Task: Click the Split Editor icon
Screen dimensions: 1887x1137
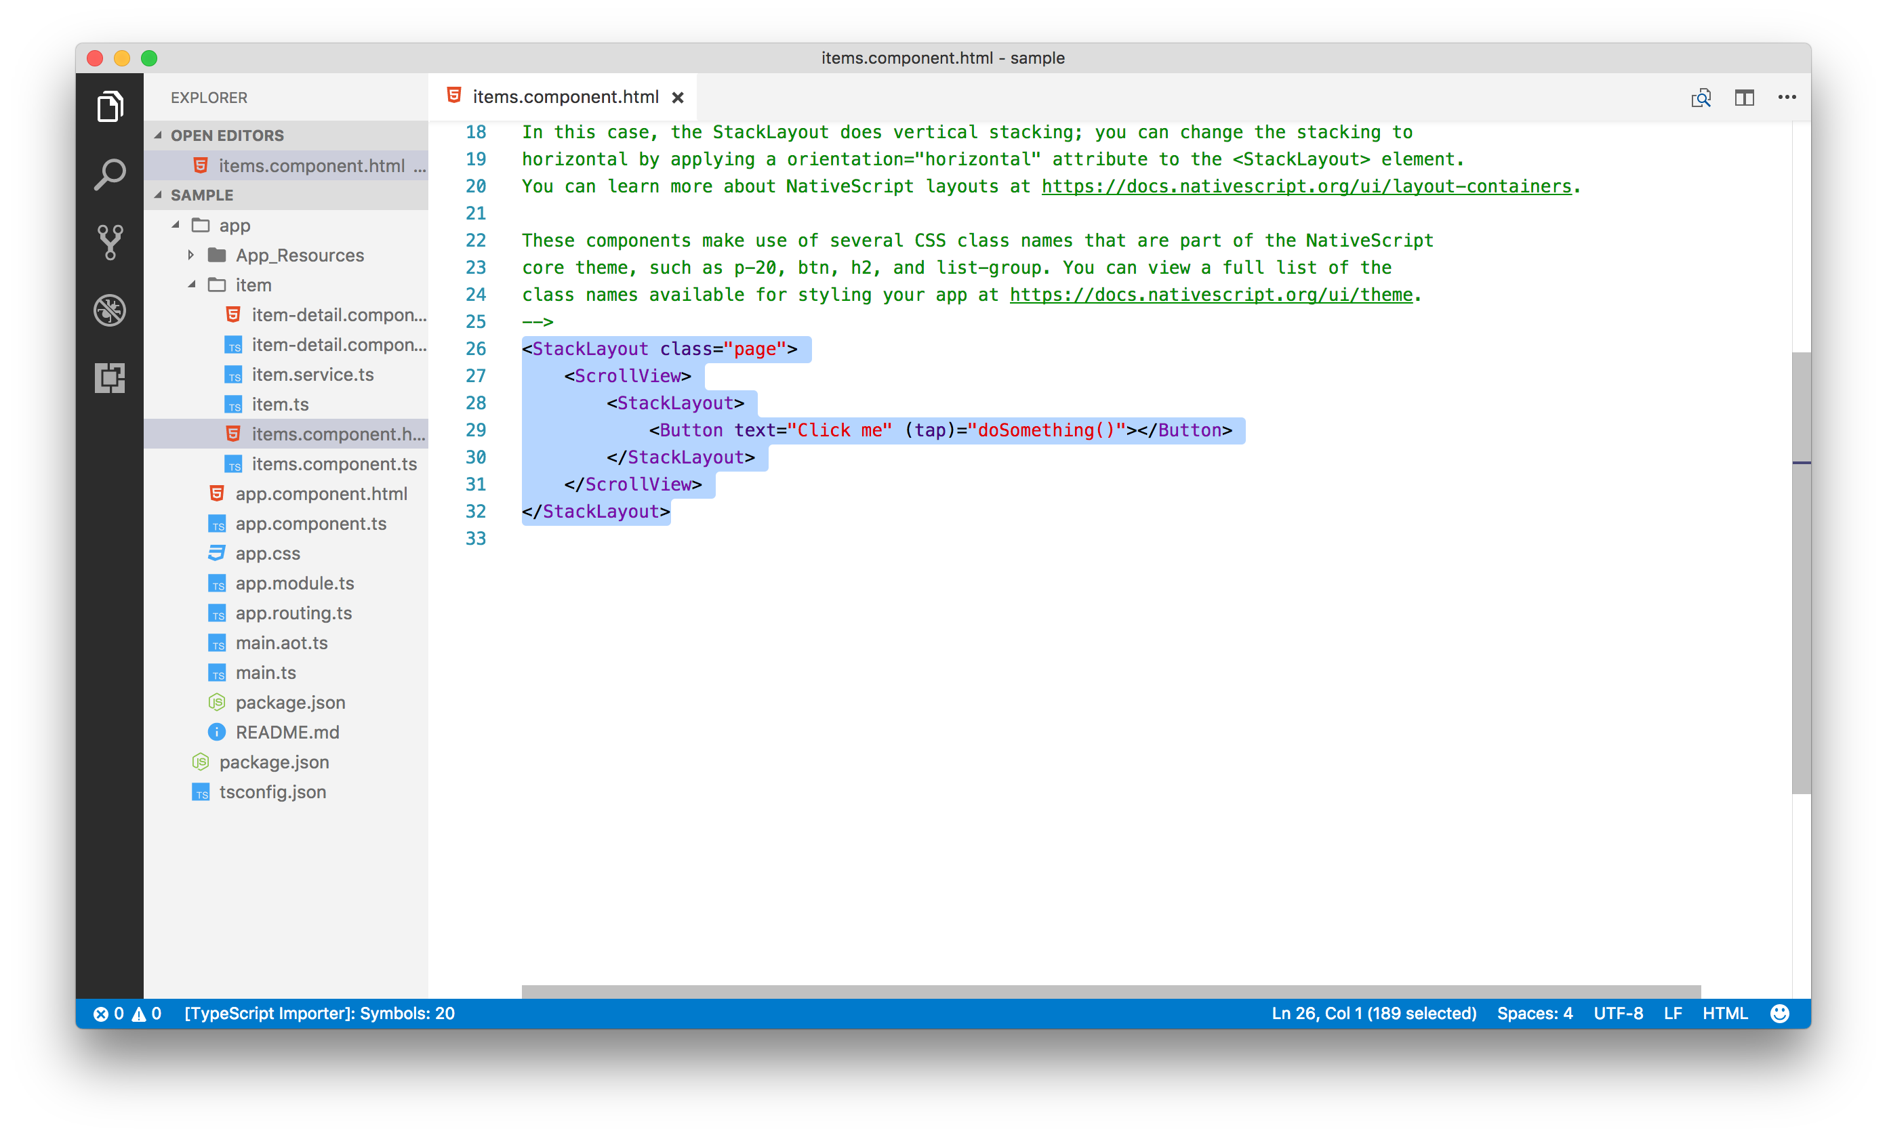Action: [x=1745, y=98]
